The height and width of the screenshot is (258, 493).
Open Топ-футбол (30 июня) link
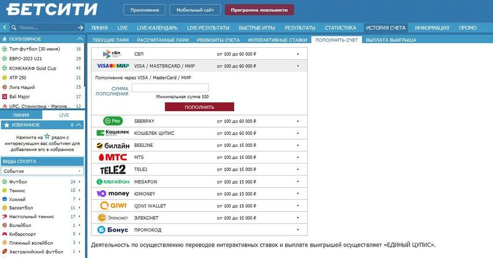[x=34, y=49]
